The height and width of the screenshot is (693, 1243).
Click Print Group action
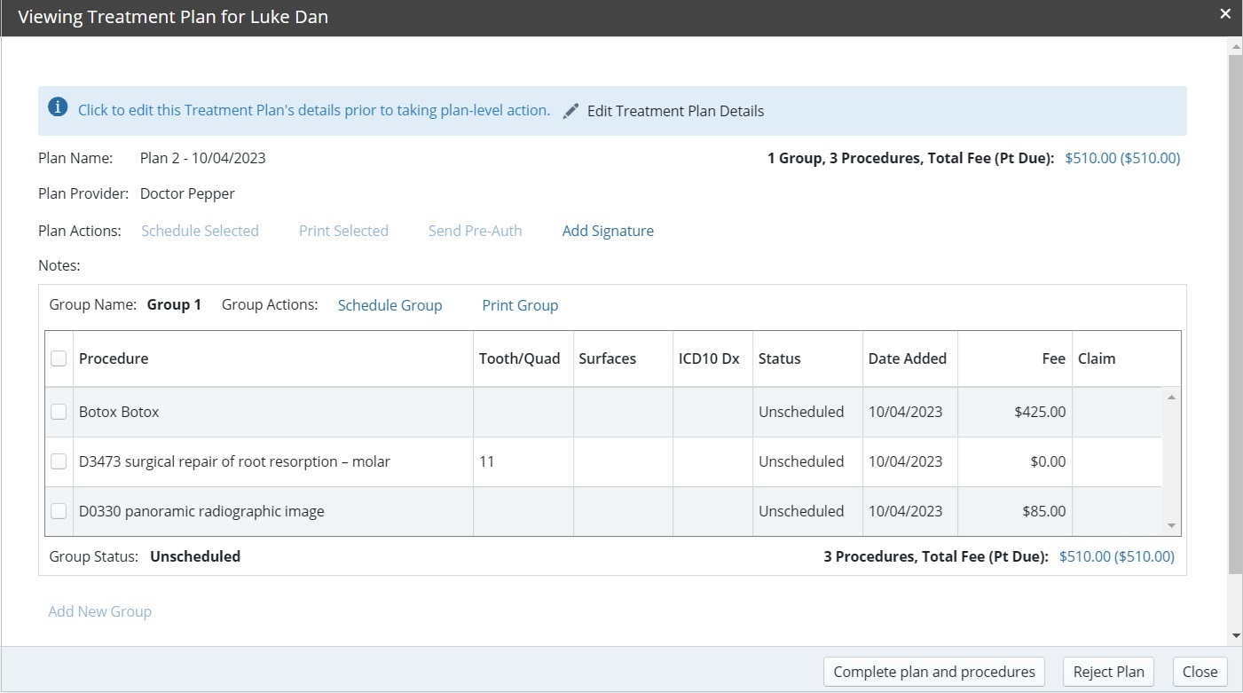pos(520,305)
